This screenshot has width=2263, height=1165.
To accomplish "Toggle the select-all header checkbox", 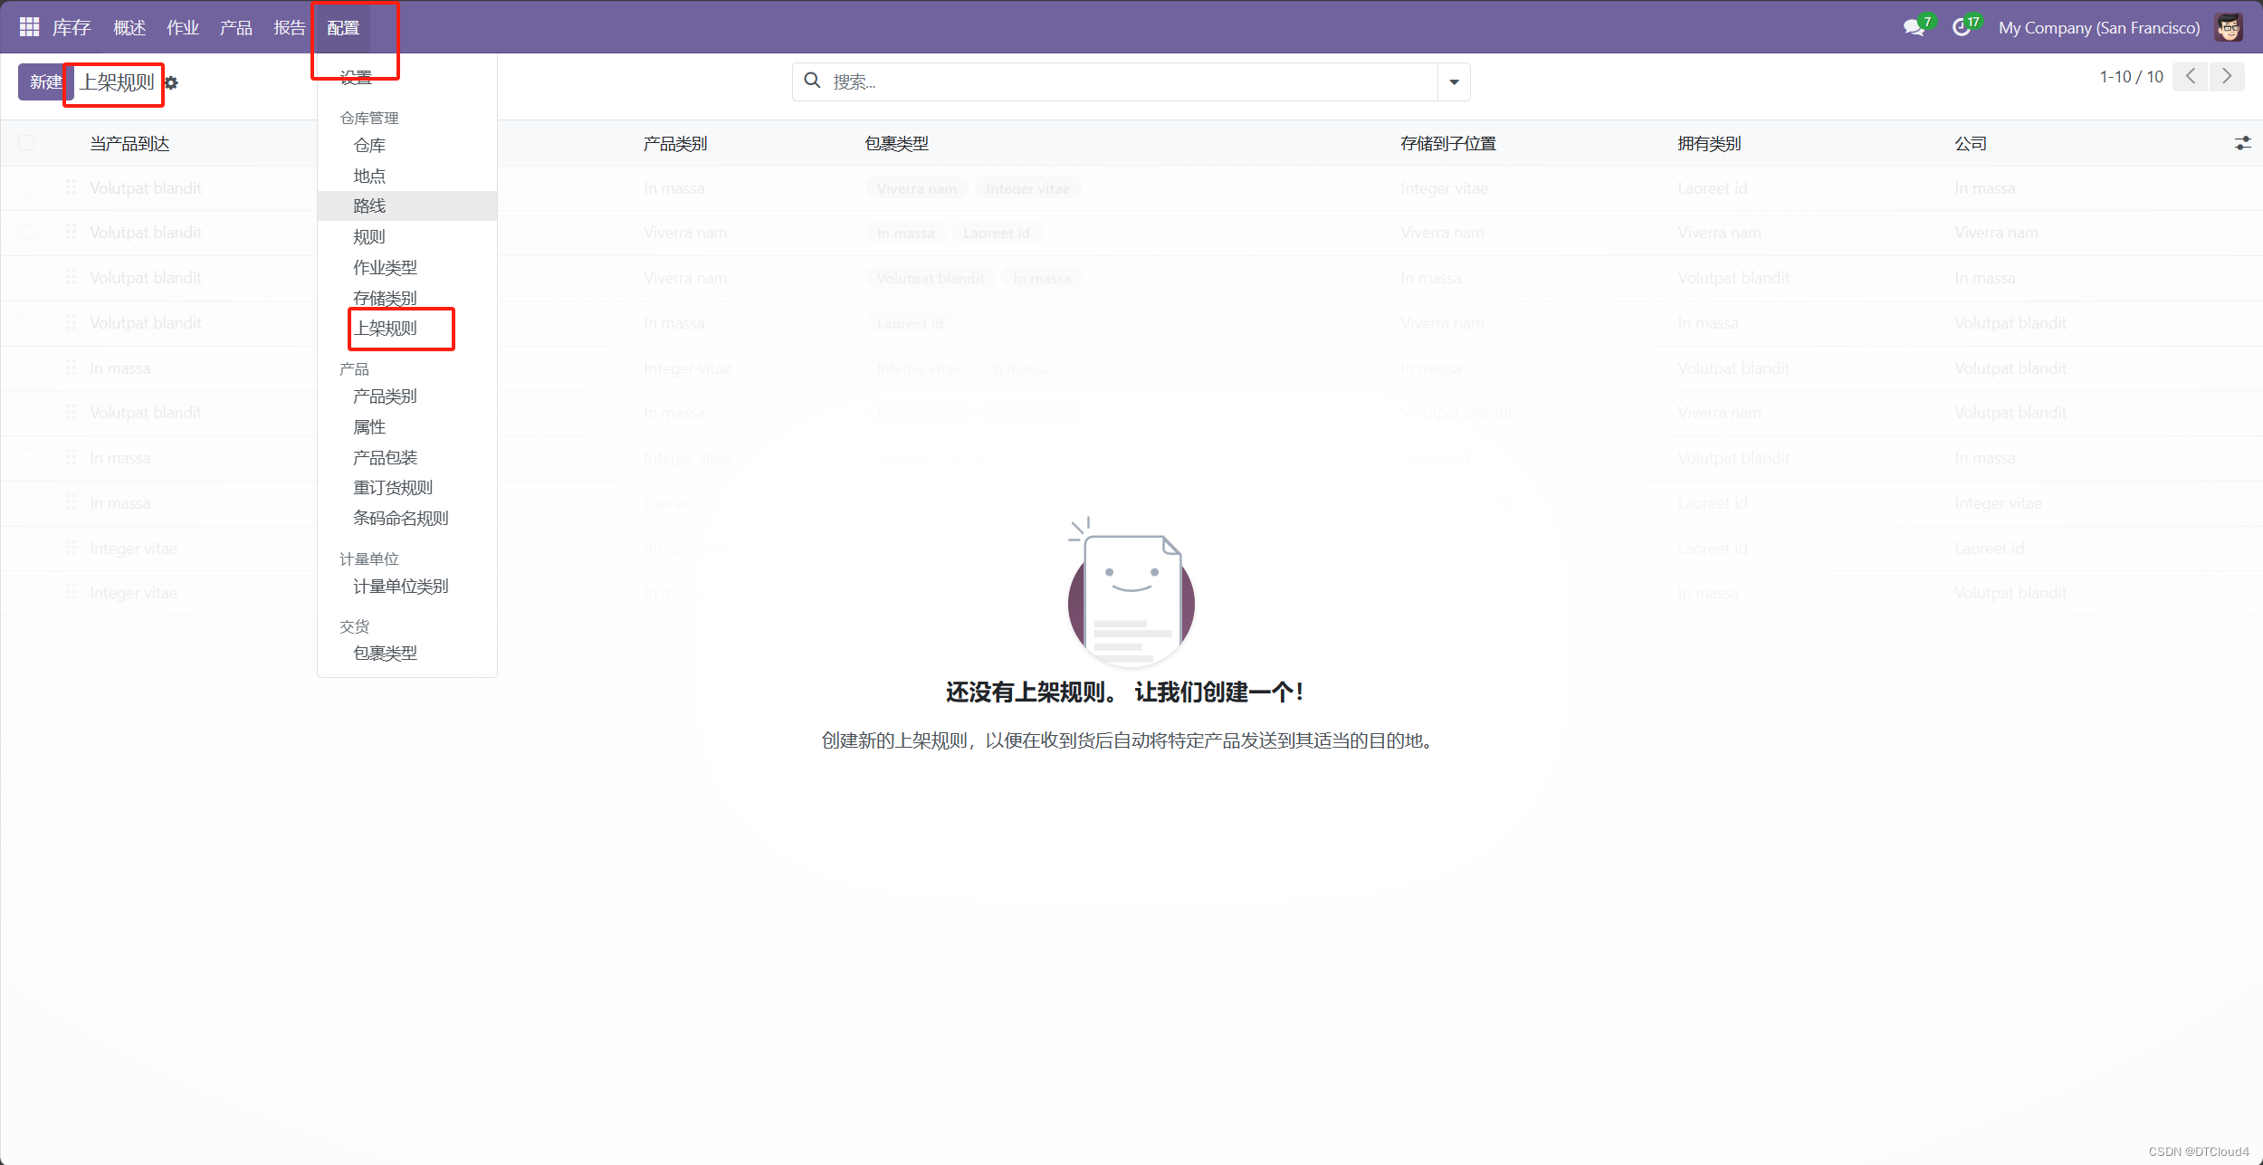I will pyautogui.click(x=26, y=143).
